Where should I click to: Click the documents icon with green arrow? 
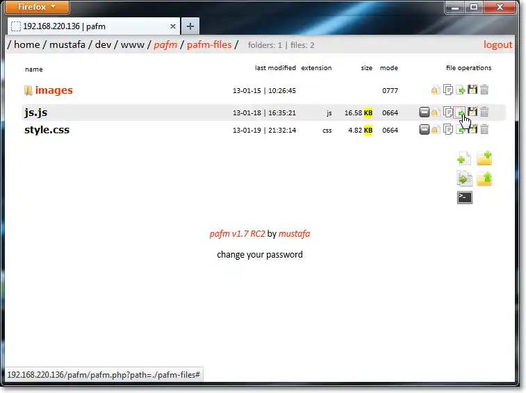[464, 178]
